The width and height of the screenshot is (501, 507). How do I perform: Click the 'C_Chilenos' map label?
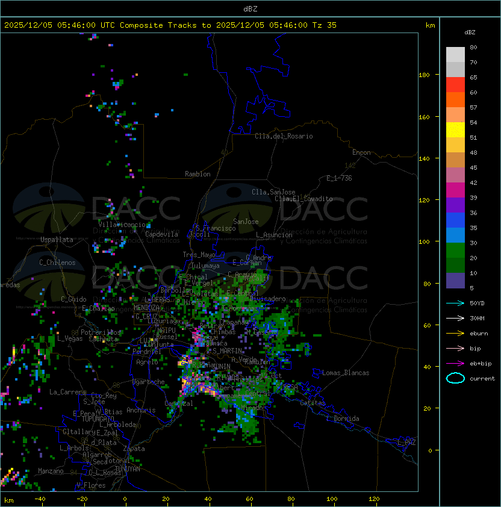(57, 263)
